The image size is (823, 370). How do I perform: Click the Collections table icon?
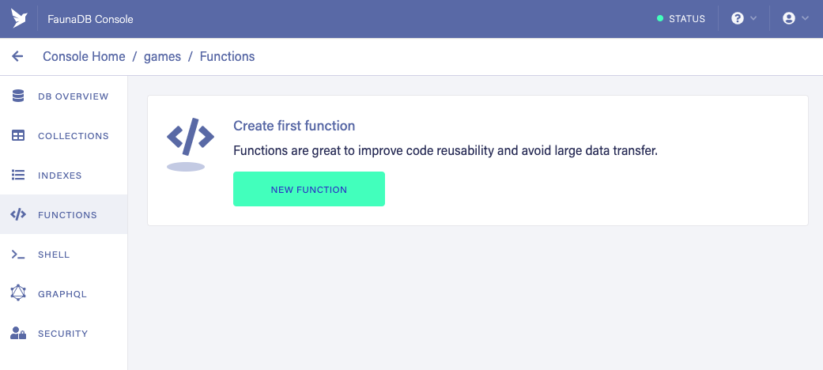point(18,136)
